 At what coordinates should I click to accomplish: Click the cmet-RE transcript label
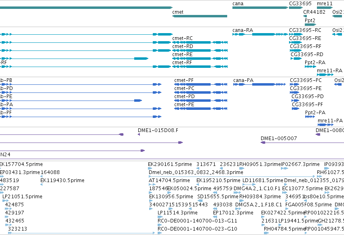182,55
